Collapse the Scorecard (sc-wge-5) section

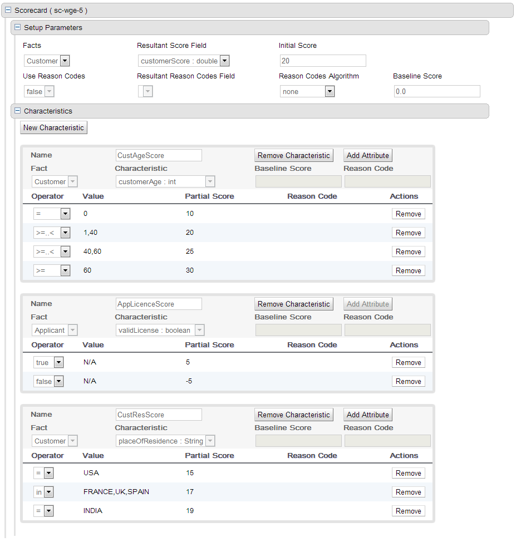pos(8,11)
